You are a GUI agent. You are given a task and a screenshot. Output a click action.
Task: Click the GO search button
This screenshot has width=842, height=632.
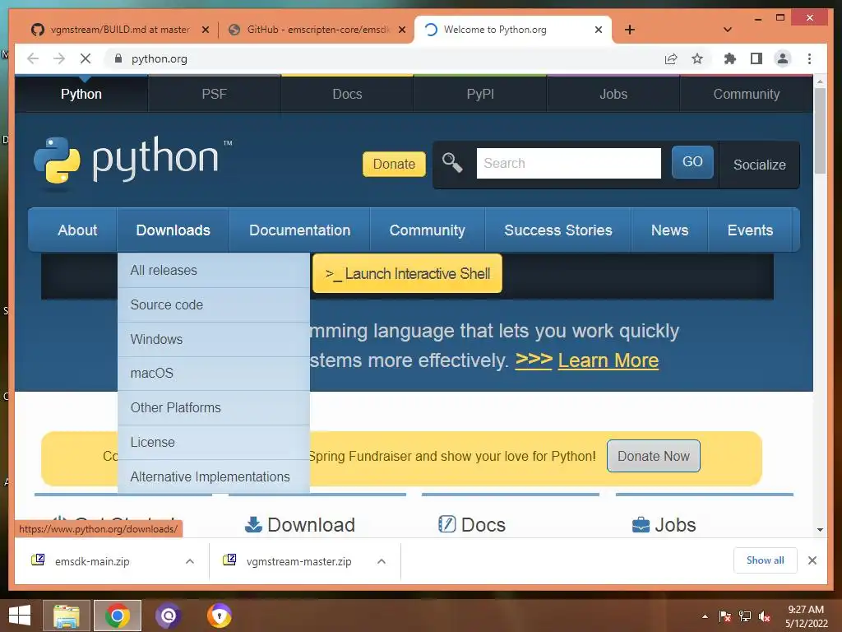pyautogui.click(x=692, y=162)
